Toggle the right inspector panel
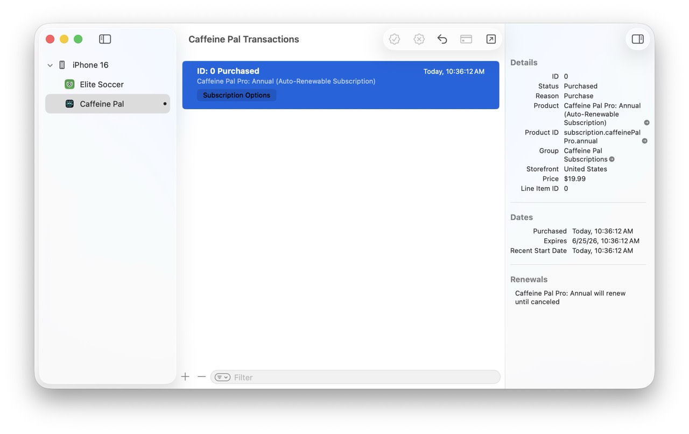Image resolution: width=689 pixels, height=434 pixels. (x=638, y=39)
